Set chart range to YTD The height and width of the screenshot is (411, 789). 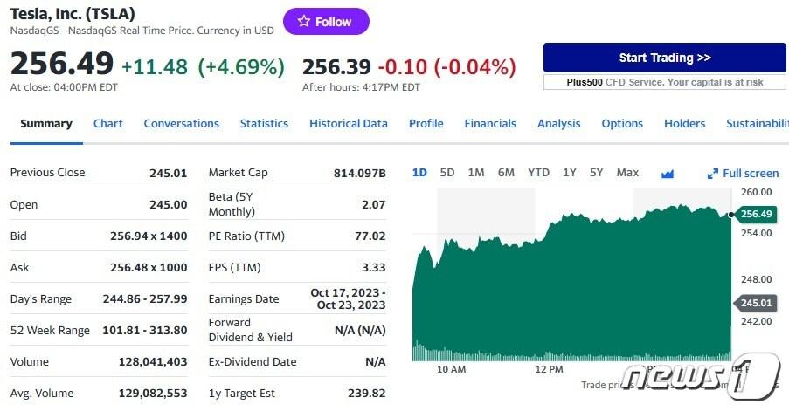[x=538, y=173]
